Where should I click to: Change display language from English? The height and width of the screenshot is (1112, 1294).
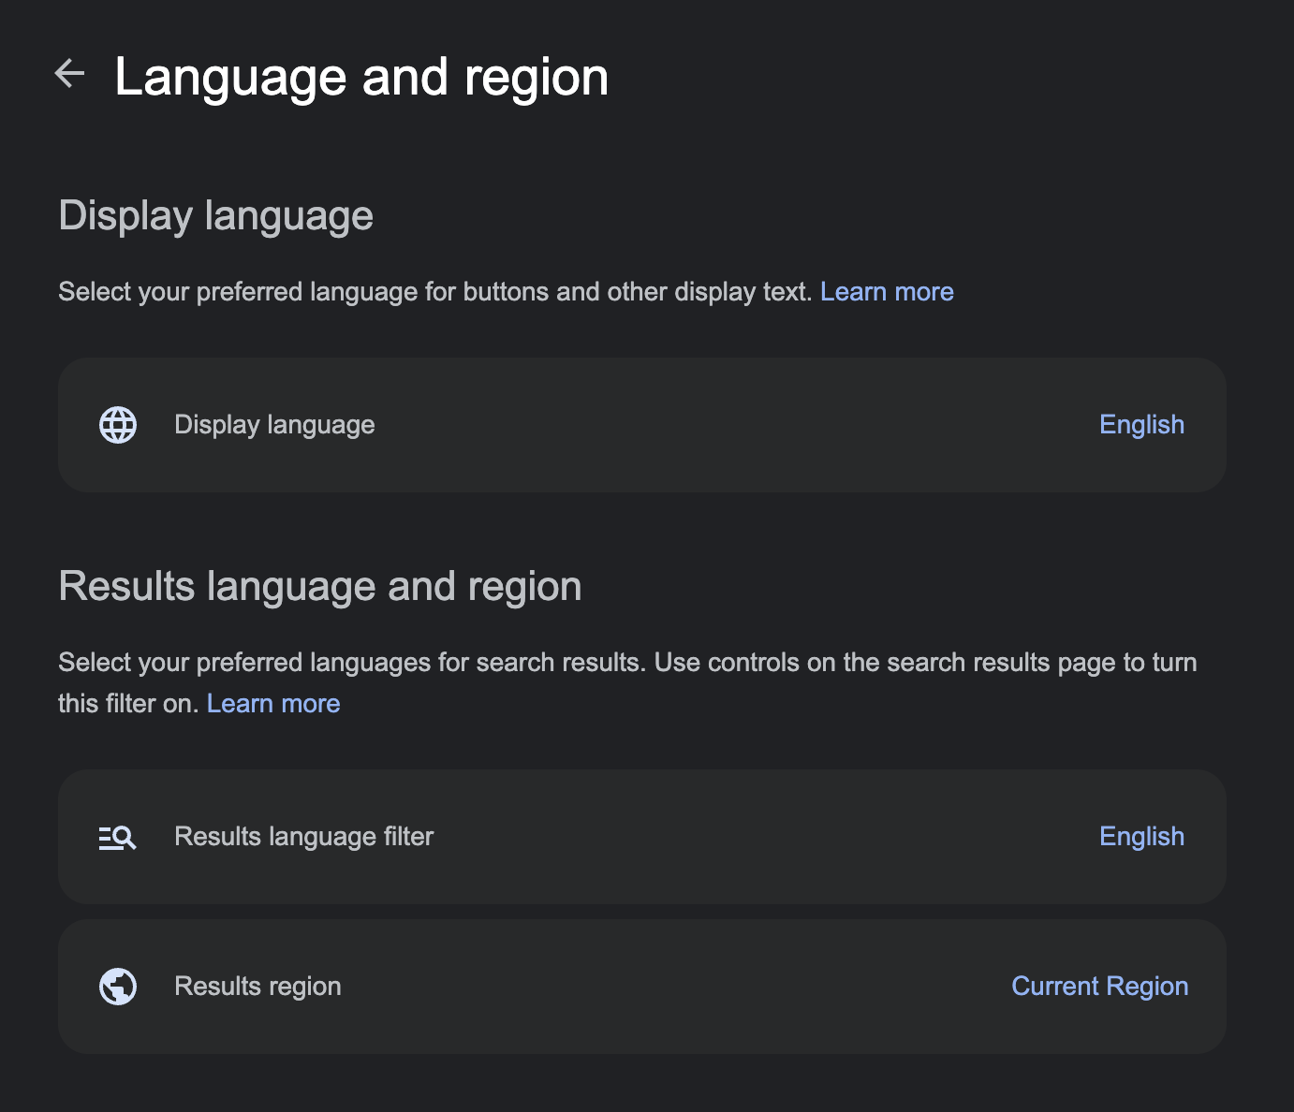click(x=1140, y=425)
